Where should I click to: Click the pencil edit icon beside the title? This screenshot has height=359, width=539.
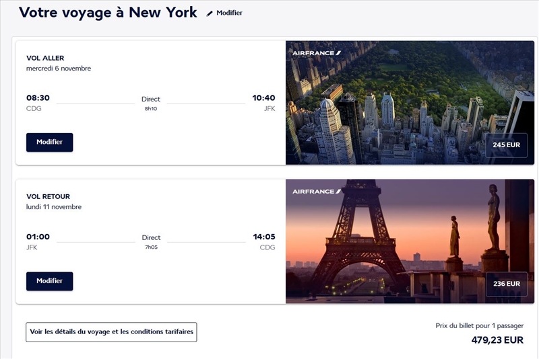(210, 13)
